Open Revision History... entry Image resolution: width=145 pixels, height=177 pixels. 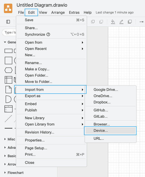(x=51, y=132)
